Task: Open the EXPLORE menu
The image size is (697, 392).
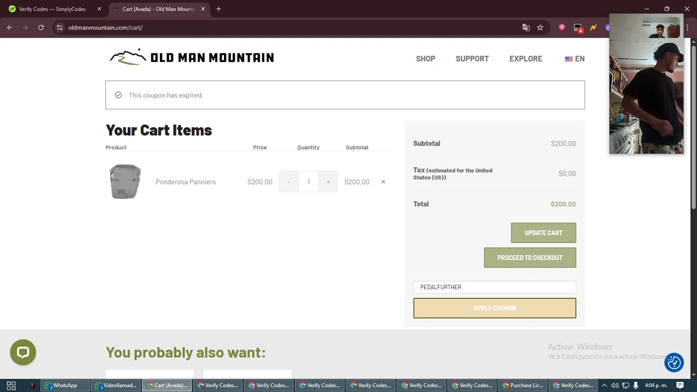Action: tap(526, 59)
